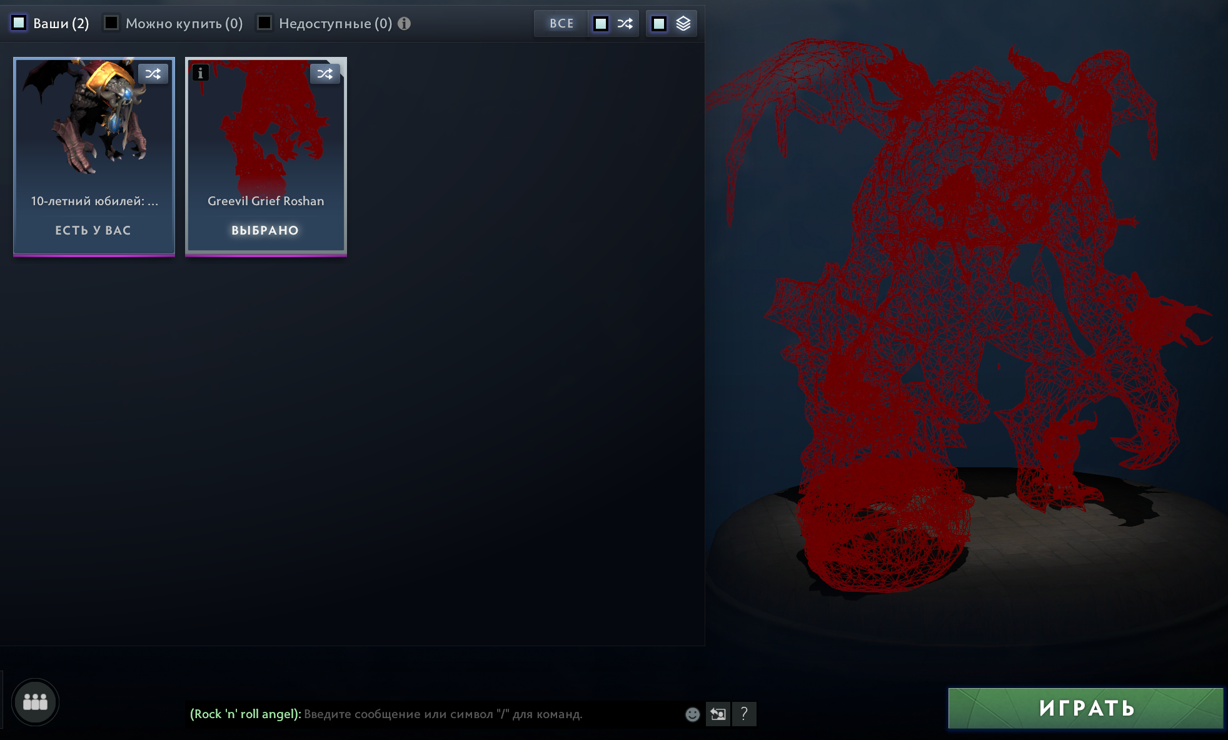
Task: Click the question mark help icon
Action: tap(743, 713)
